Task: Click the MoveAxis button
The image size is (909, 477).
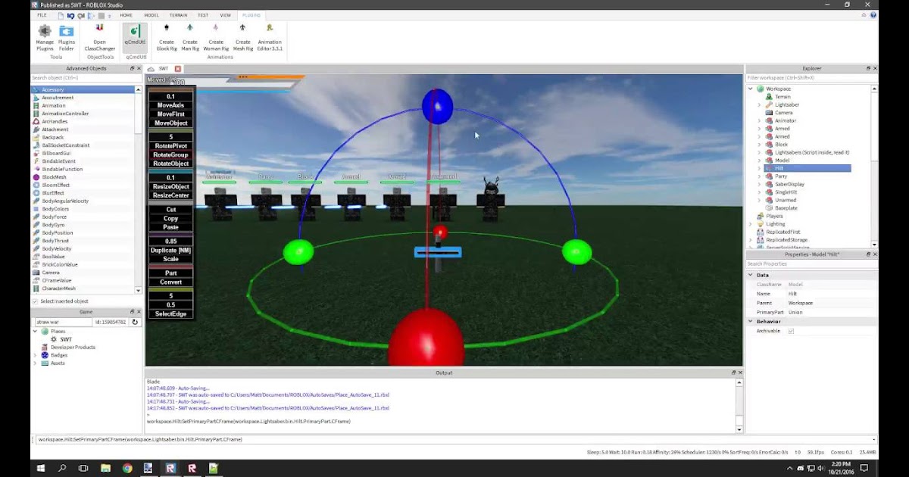Action: coord(170,105)
